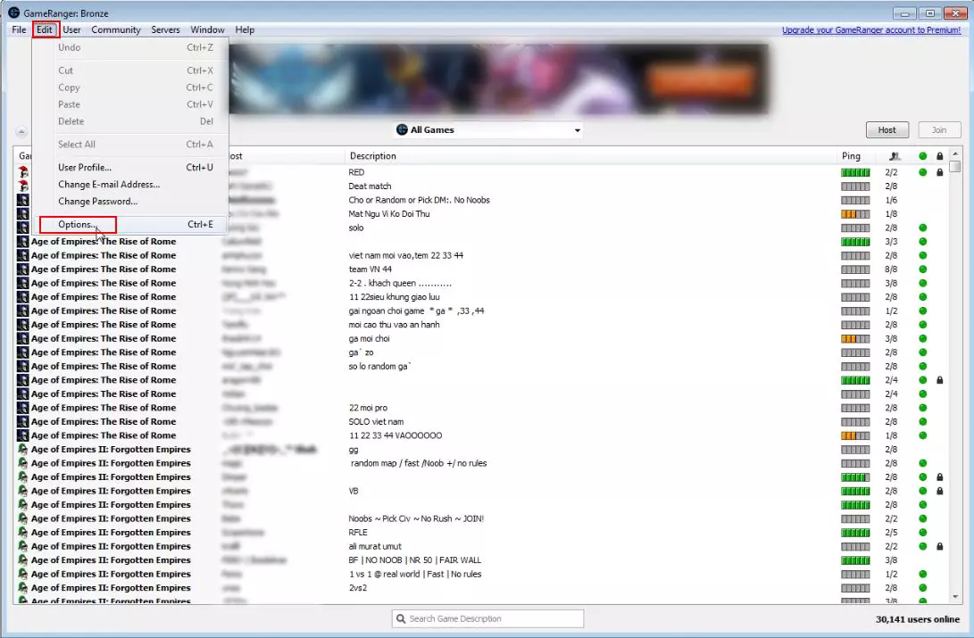
Task: Click lock icon in the RED row
Action: (x=940, y=172)
